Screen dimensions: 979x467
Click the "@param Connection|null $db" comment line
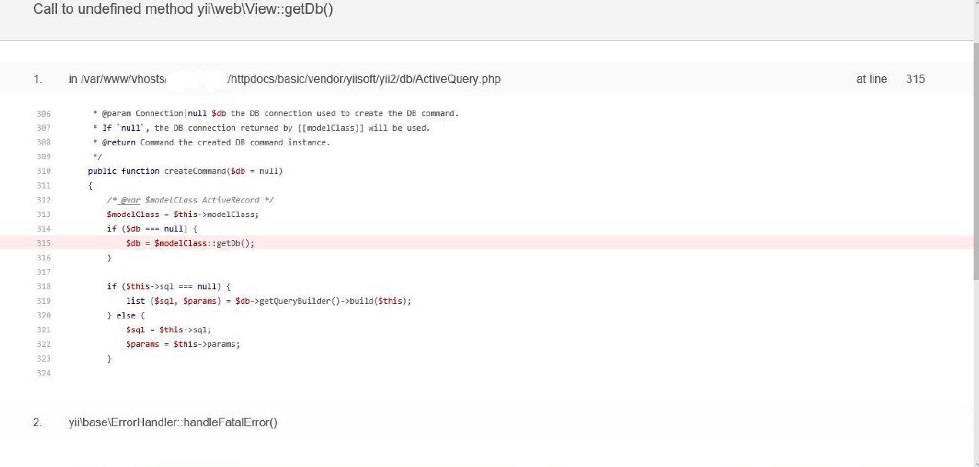pyautogui.click(x=275, y=114)
